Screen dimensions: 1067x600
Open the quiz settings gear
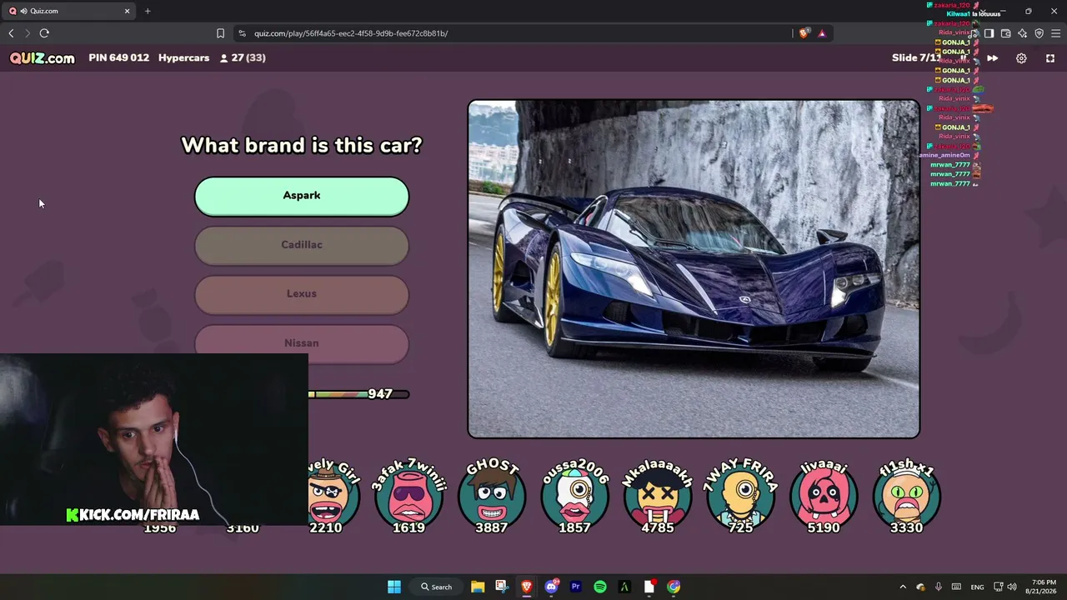(1021, 58)
